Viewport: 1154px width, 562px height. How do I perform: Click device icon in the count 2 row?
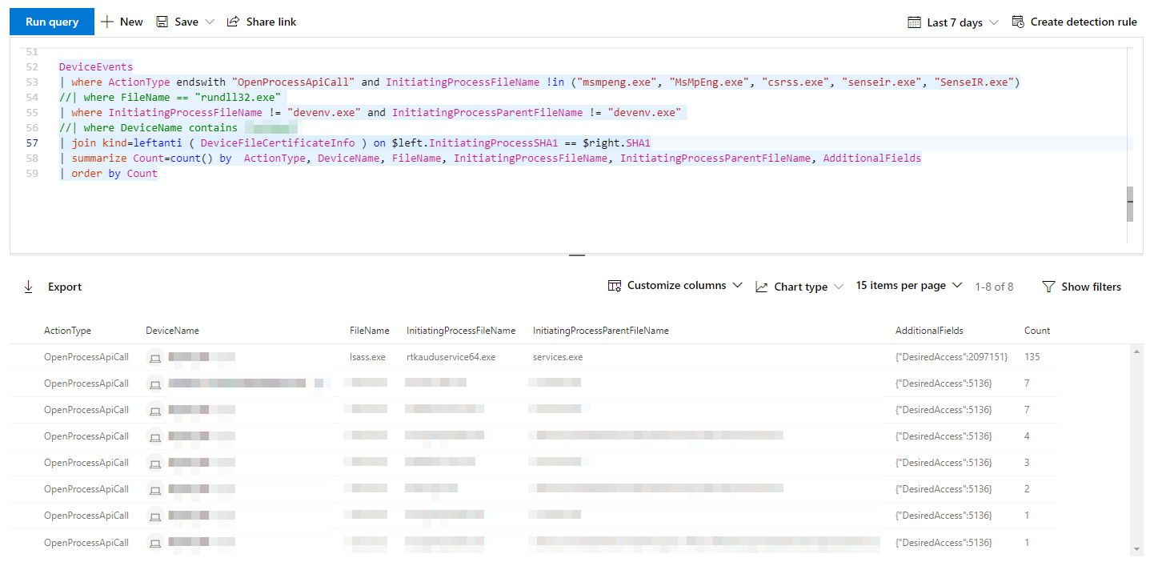coord(155,489)
